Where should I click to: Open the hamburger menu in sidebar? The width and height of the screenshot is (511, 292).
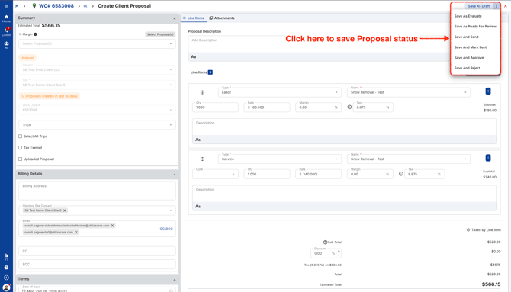tap(6, 6)
